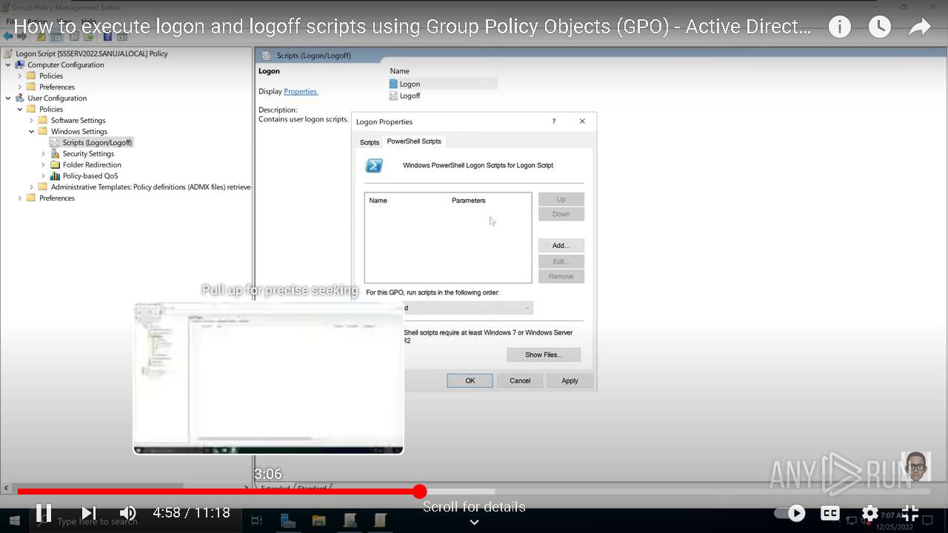Select Software Settings in the tree
This screenshot has height=533, width=948.
click(x=78, y=121)
